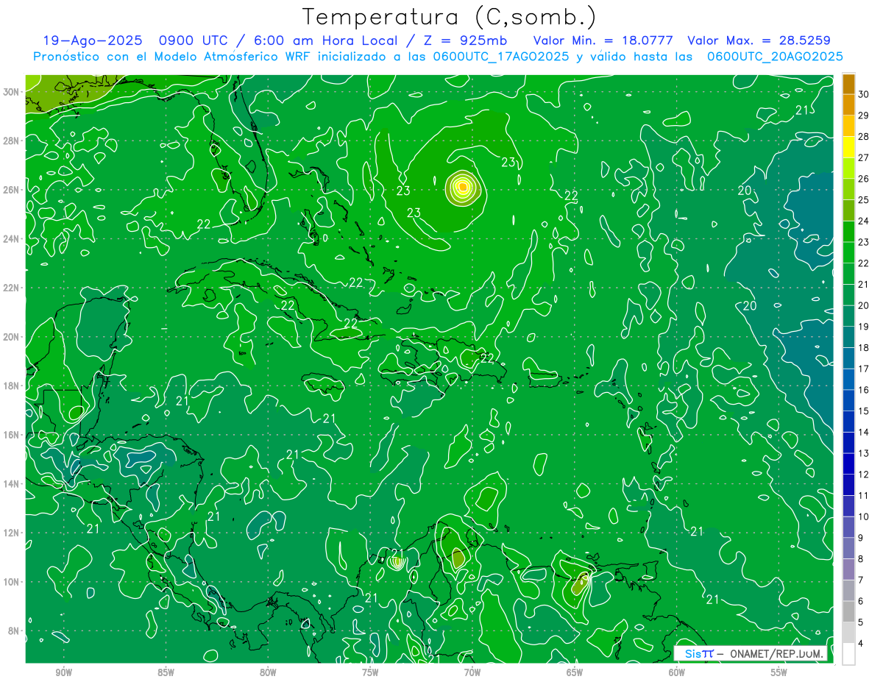Click the "Valor Min. = 18.0777" value

coord(603,40)
